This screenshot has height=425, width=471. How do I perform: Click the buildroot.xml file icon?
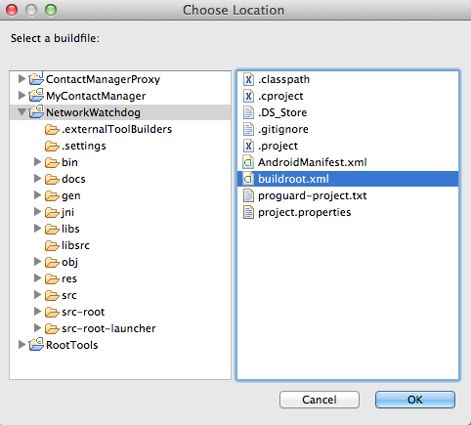[x=248, y=179]
